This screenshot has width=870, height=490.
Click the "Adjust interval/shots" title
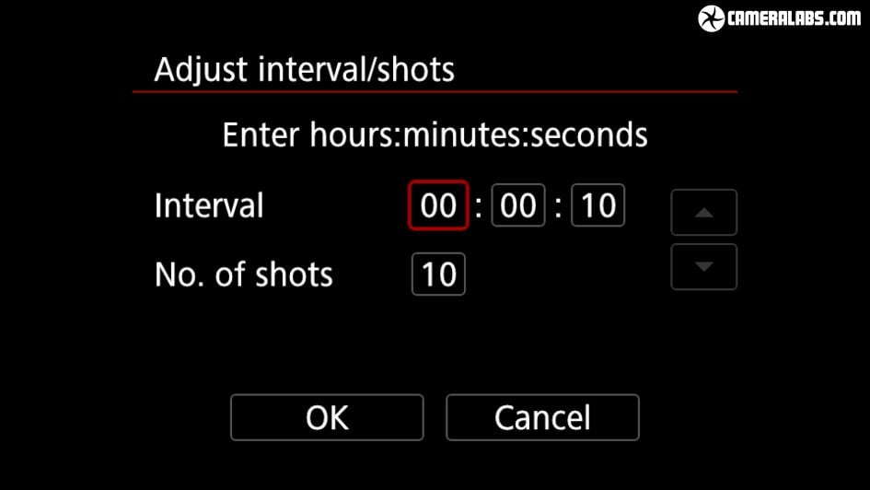pyautogui.click(x=304, y=70)
